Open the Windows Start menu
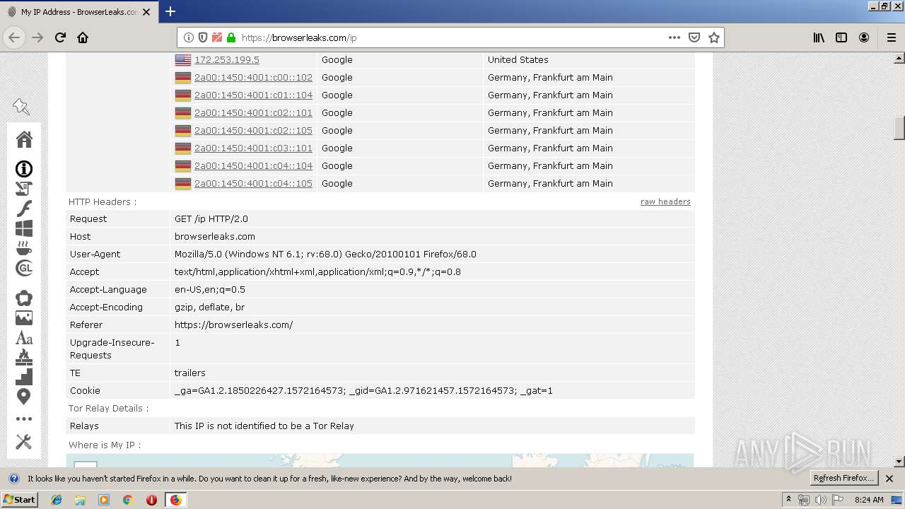 [x=19, y=499]
